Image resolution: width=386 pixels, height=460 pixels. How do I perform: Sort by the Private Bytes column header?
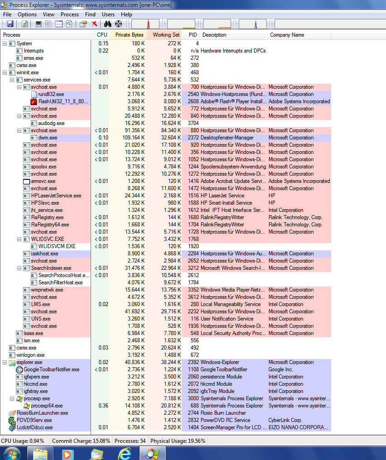click(128, 35)
